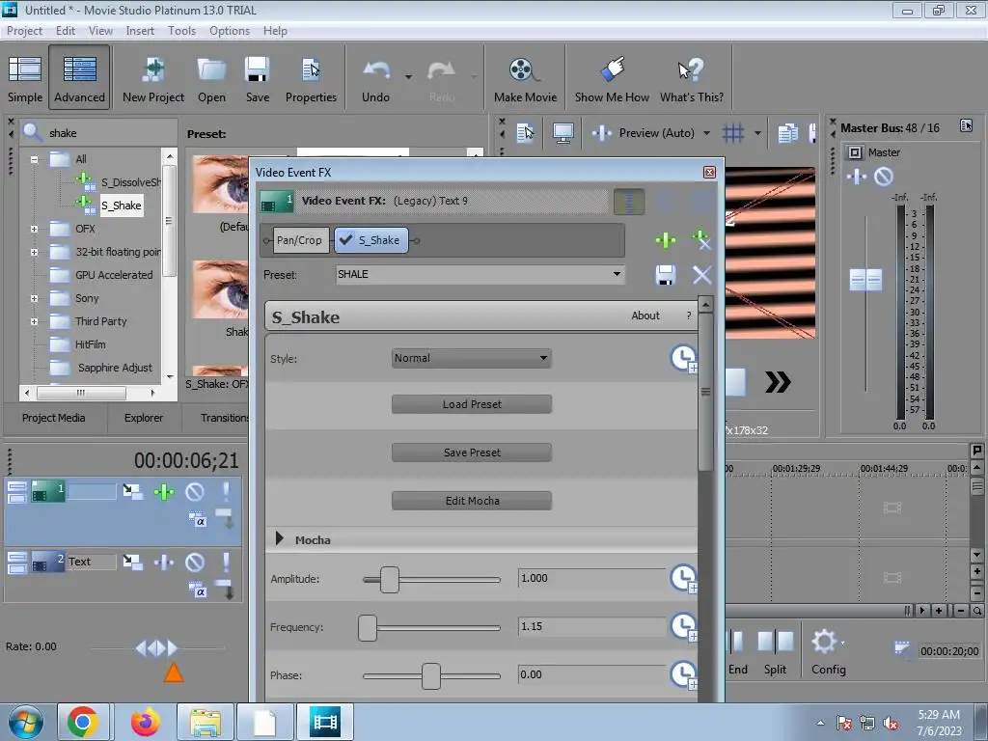The width and height of the screenshot is (988, 741).
Task: Click About in S_Shake header
Action: 645,316
